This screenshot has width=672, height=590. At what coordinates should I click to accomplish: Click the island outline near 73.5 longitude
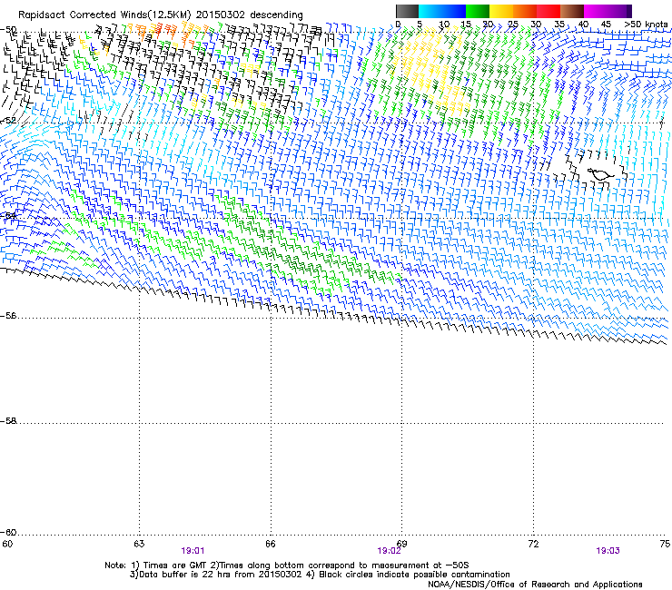click(600, 174)
